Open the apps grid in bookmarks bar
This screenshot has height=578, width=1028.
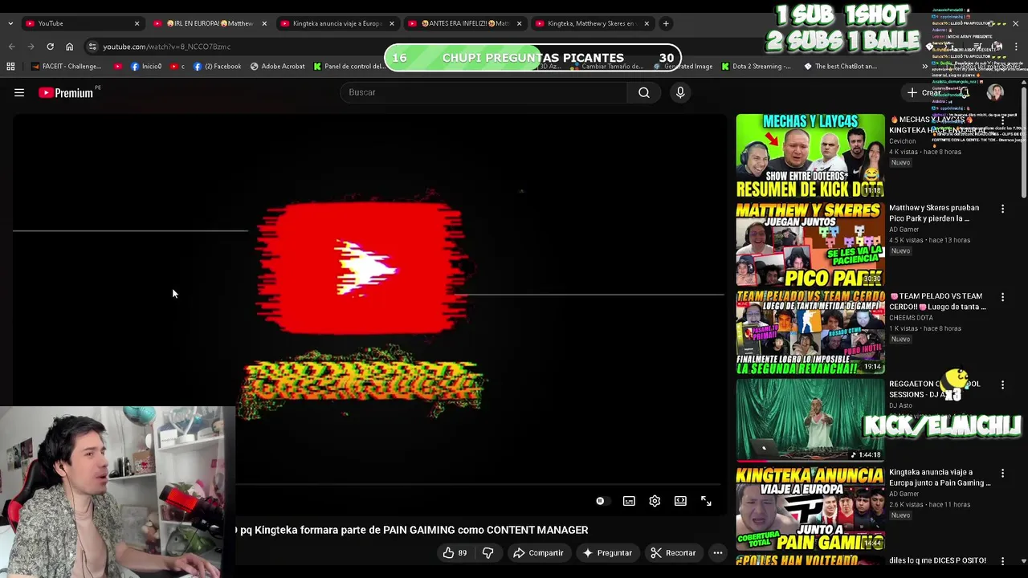click(10, 67)
